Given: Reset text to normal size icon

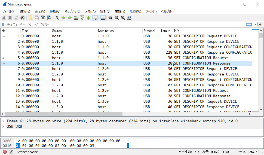Looking at the screenshot, I should (123, 18).
